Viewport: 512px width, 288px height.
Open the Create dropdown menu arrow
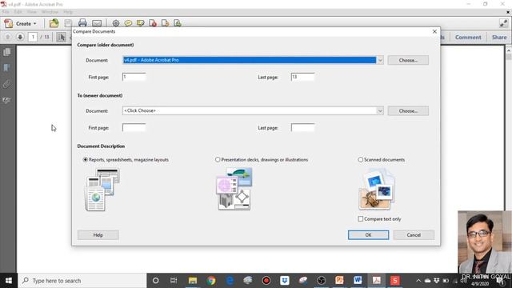point(35,23)
